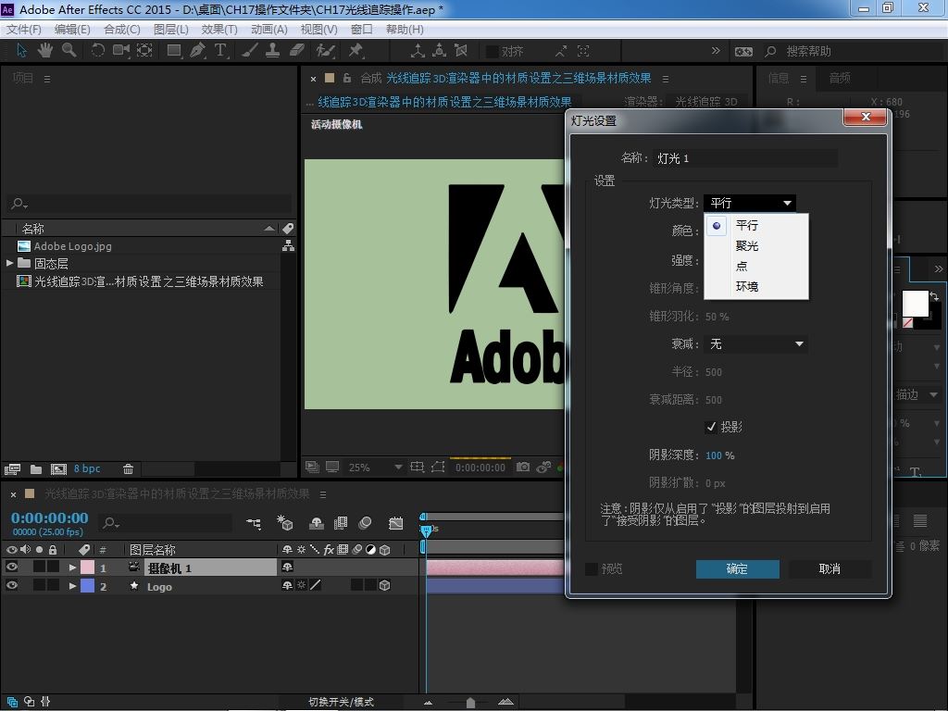Select the Clone Stamp tool

point(273,51)
